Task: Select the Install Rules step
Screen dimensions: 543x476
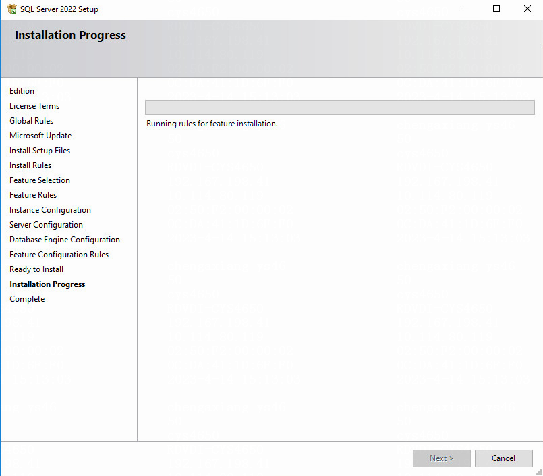Action: click(30, 165)
